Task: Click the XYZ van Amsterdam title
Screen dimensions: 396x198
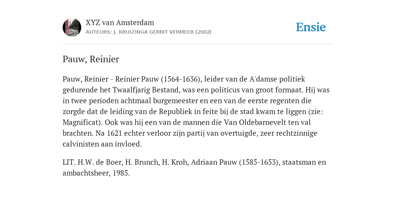Action: [120, 22]
